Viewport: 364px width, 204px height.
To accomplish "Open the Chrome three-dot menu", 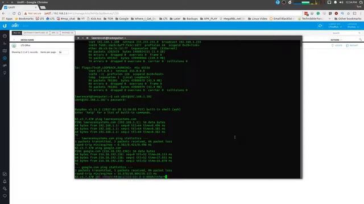I will (361, 14).
